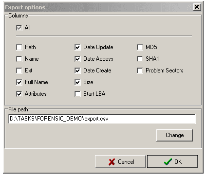207x176 pixels.
Task: Disable the Size column checkbox
Action: point(77,82)
